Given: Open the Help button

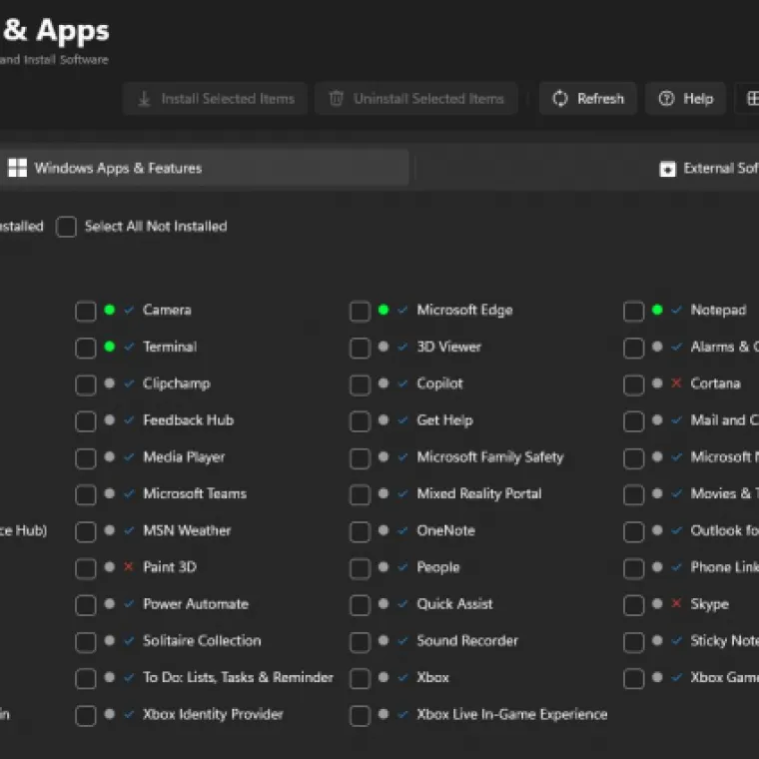Looking at the screenshot, I should (685, 99).
